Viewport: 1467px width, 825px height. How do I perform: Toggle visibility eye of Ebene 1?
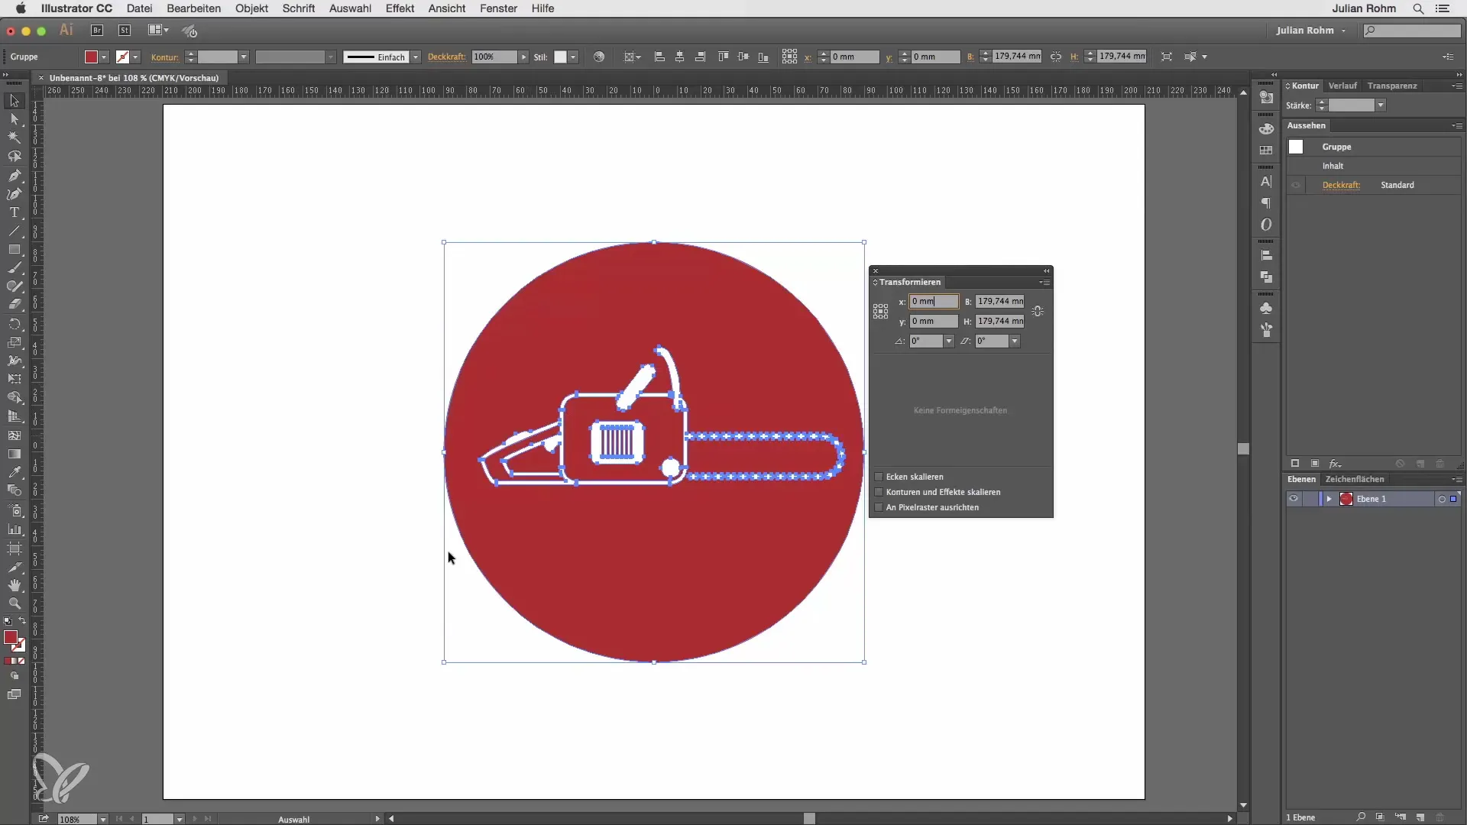click(1294, 499)
